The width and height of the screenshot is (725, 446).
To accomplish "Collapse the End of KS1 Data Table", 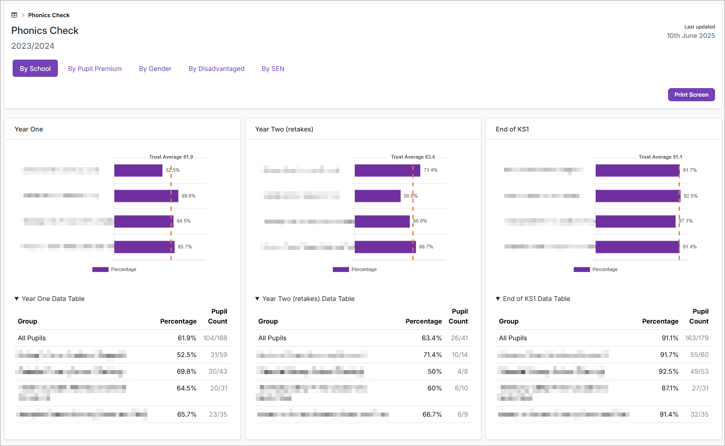I will coord(533,299).
